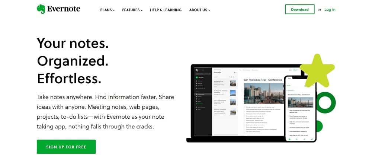Image resolution: width=372 pixels, height=157 pixels.
Task: Click the "Organized." headline text
Action: click(73, 61)
